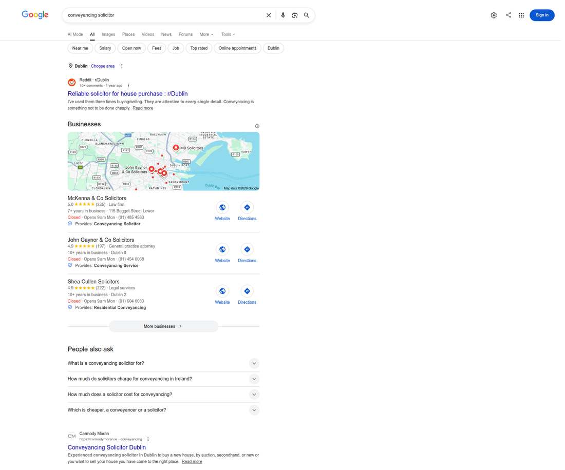565x470 pixels.
Task: Click the share icon in header
Action: pyautogui.click(x=508, y=15)
